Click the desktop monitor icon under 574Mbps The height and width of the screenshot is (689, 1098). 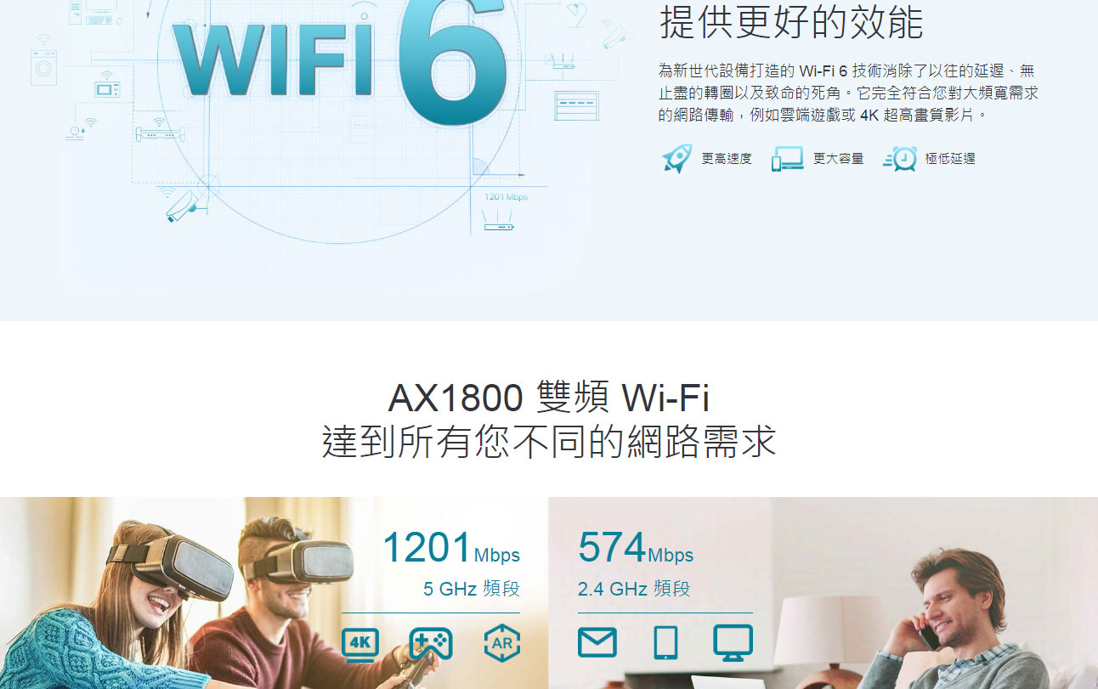coord(733,643)
